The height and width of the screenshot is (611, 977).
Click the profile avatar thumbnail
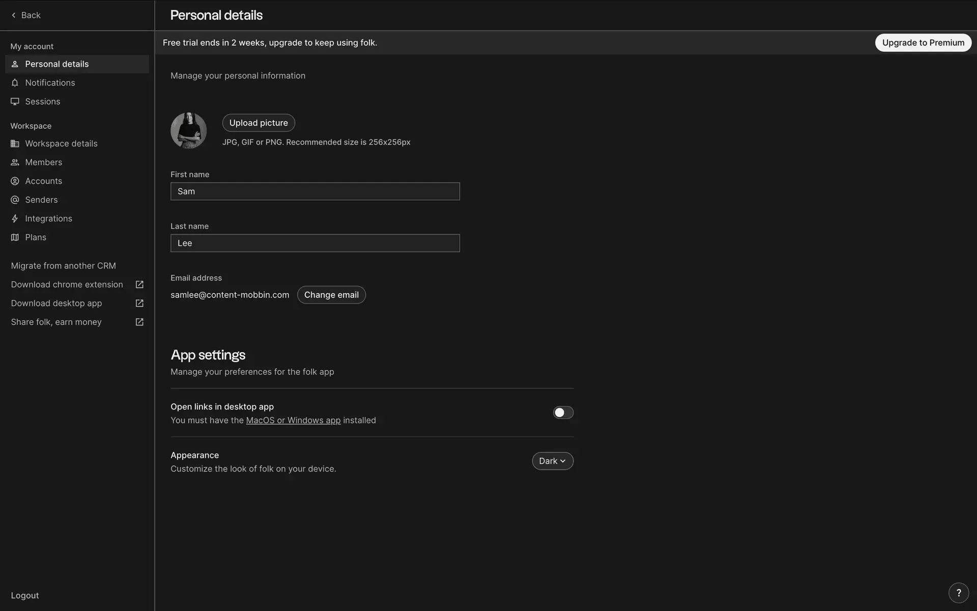click(x=188, y=131)
